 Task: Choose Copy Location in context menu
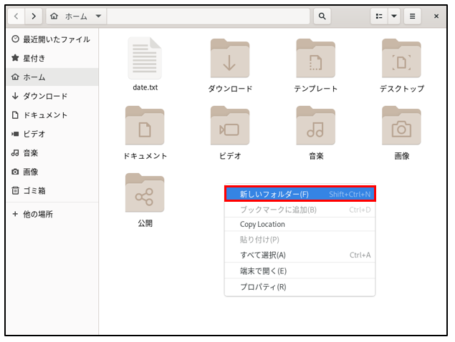coord(262,224)
